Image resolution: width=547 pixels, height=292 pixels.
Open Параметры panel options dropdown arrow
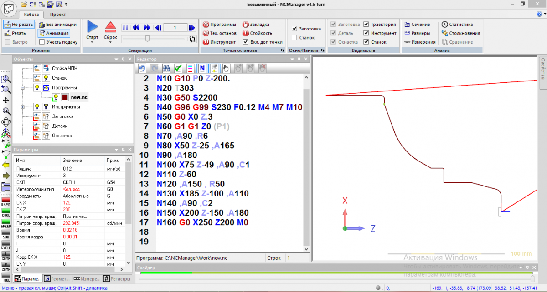[116, 150]
